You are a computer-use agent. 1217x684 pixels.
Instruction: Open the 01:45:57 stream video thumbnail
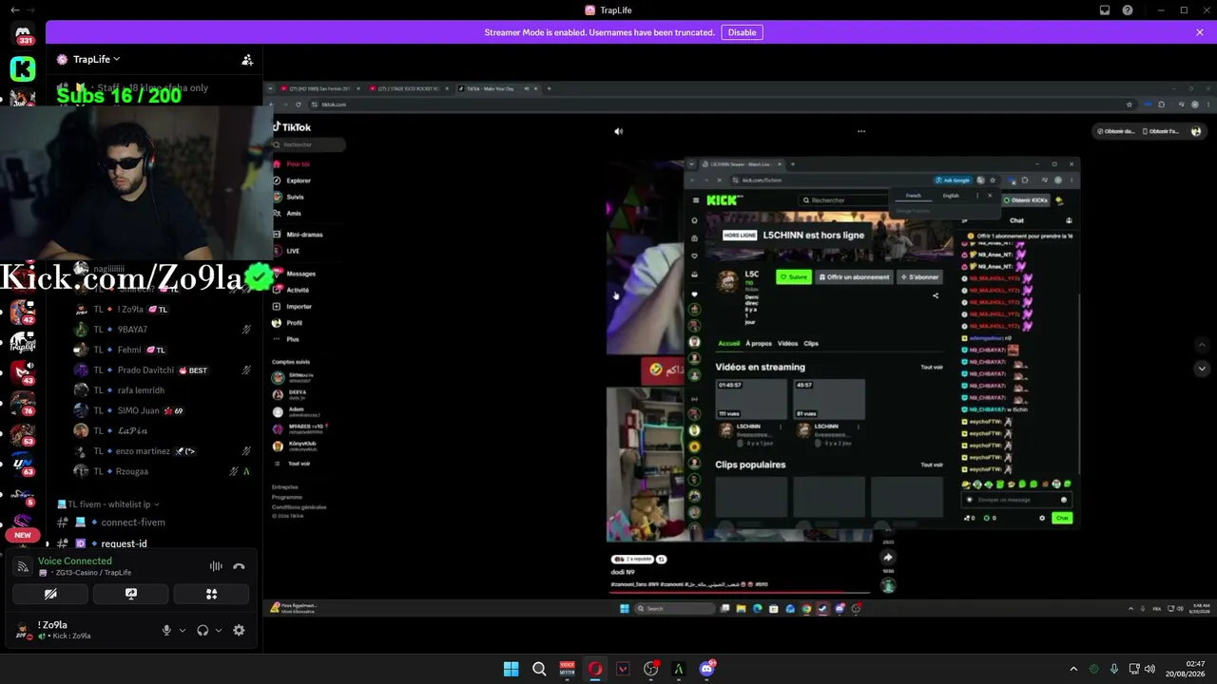click(x=751, y=399)
